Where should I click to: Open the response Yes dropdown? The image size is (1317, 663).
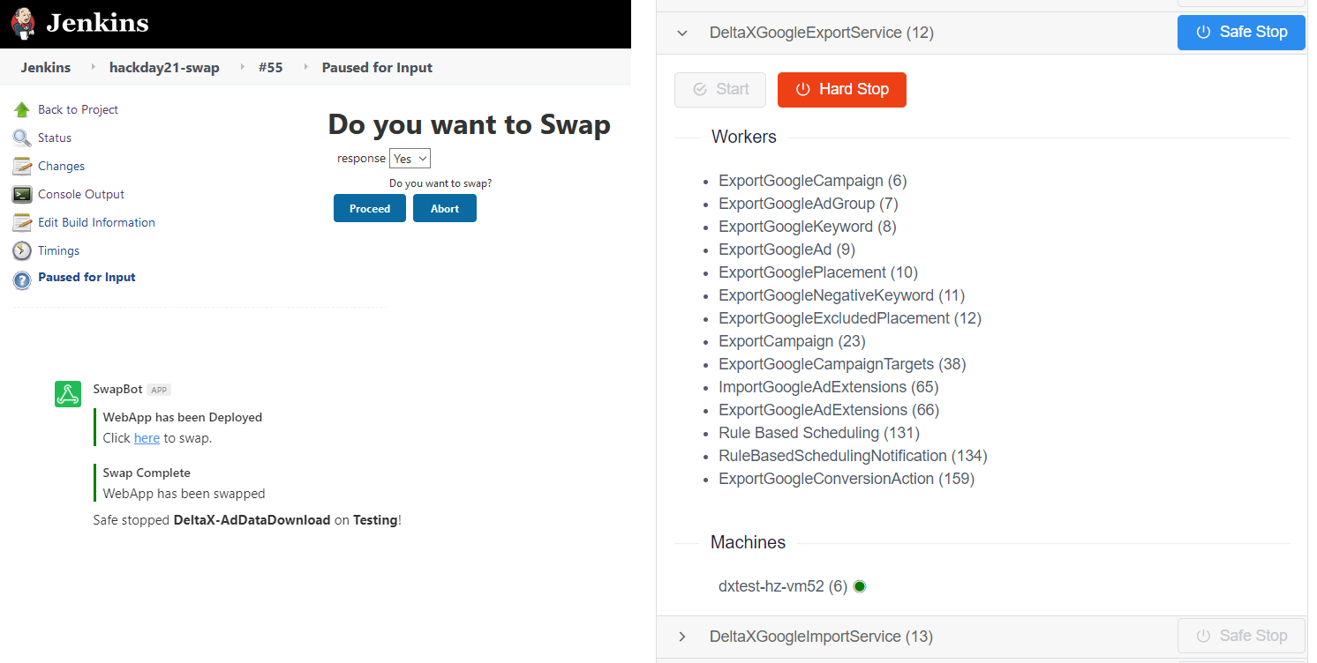click(x=410, y=159)
